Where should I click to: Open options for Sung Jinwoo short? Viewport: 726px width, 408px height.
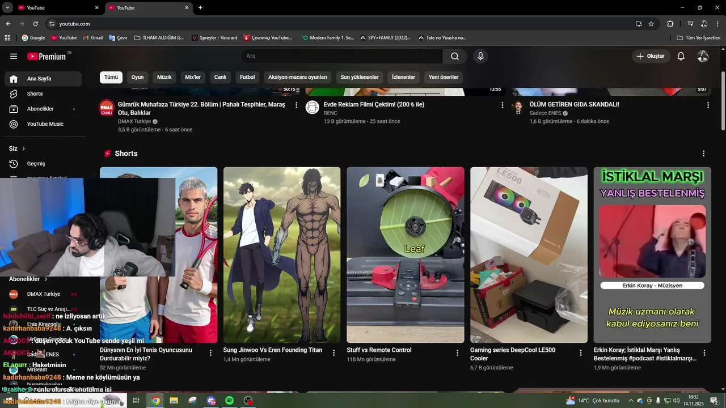point(334,352)
